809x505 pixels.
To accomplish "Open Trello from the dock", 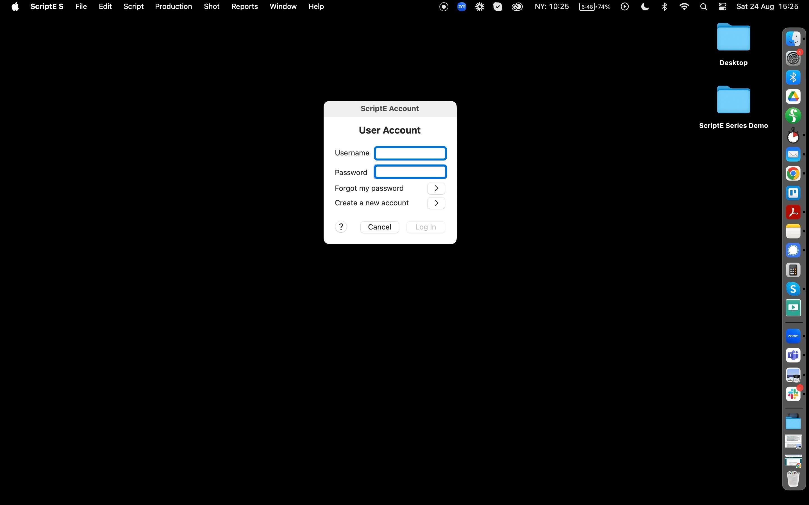I will 793,193.
